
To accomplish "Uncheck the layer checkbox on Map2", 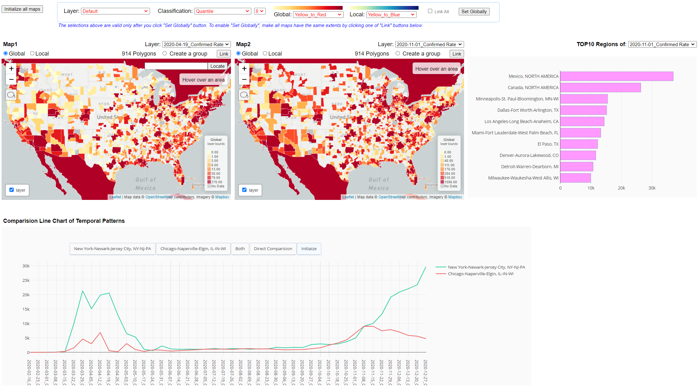I will (x=244, y=190).
